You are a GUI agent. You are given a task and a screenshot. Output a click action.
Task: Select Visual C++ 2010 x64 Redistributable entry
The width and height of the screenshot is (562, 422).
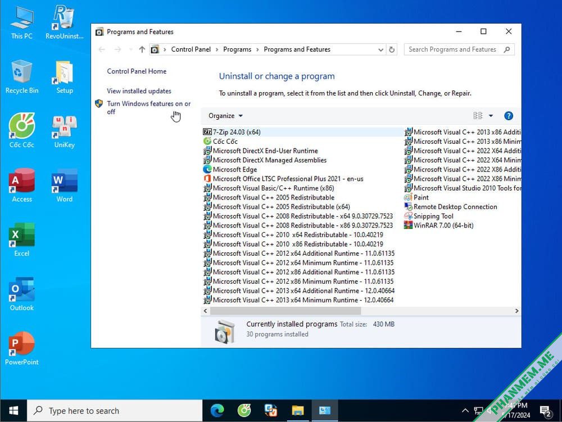point(293,235)
